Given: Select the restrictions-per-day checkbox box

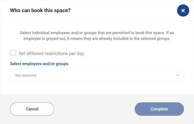Looking at the screenshot, I should (13, 53).
